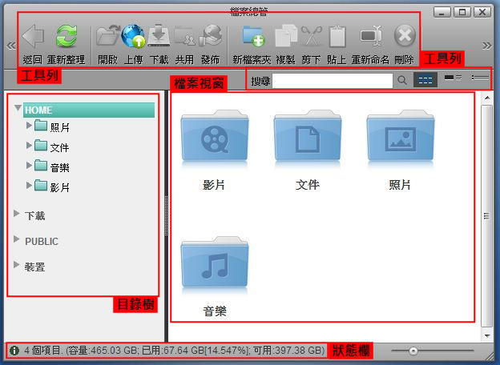Click the 重新命名 rename icon
Viewport: 500px width, 365px height.
(370, 37)
